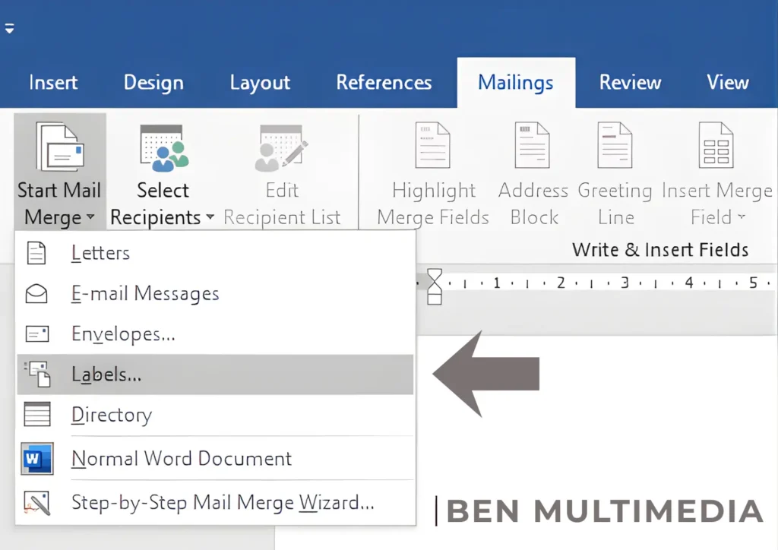Choose Labels from the mail merge menu
The width and height of the screenshot is (778, 550).
(x=106, y=374)
